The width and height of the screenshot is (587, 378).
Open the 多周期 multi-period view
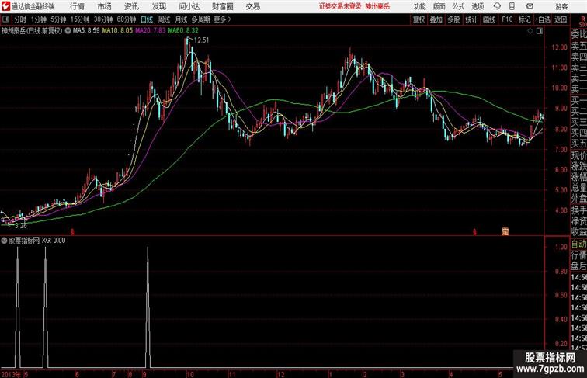click(200, 19)
